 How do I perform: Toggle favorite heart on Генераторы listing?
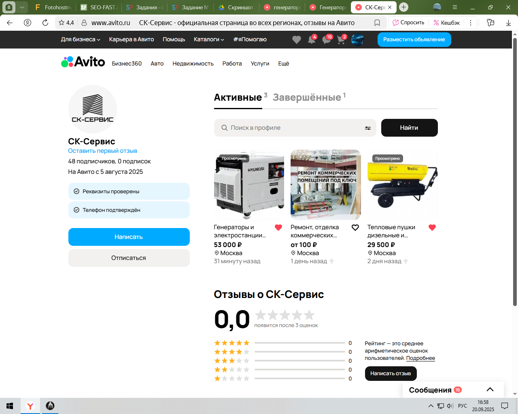tap(278, 228)
